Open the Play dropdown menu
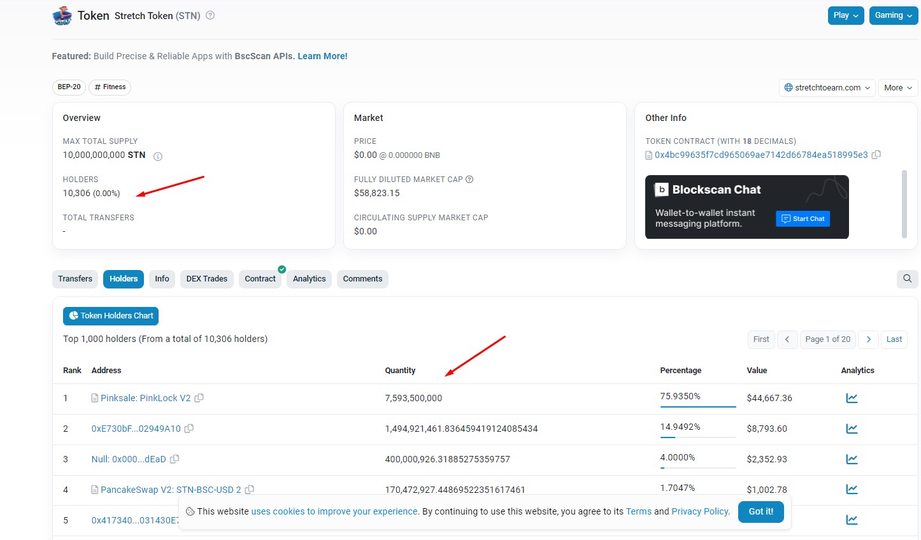Viewport: 921px width, 540px height. click(846, 15)
